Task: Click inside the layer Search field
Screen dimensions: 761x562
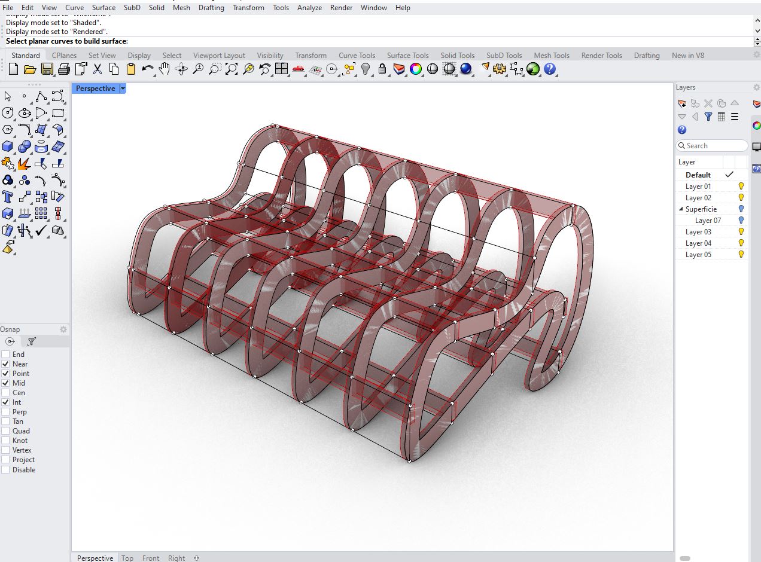Action: pos(712,145)
